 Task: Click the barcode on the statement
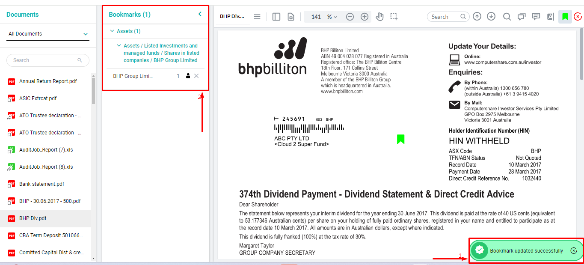(308, 128)
